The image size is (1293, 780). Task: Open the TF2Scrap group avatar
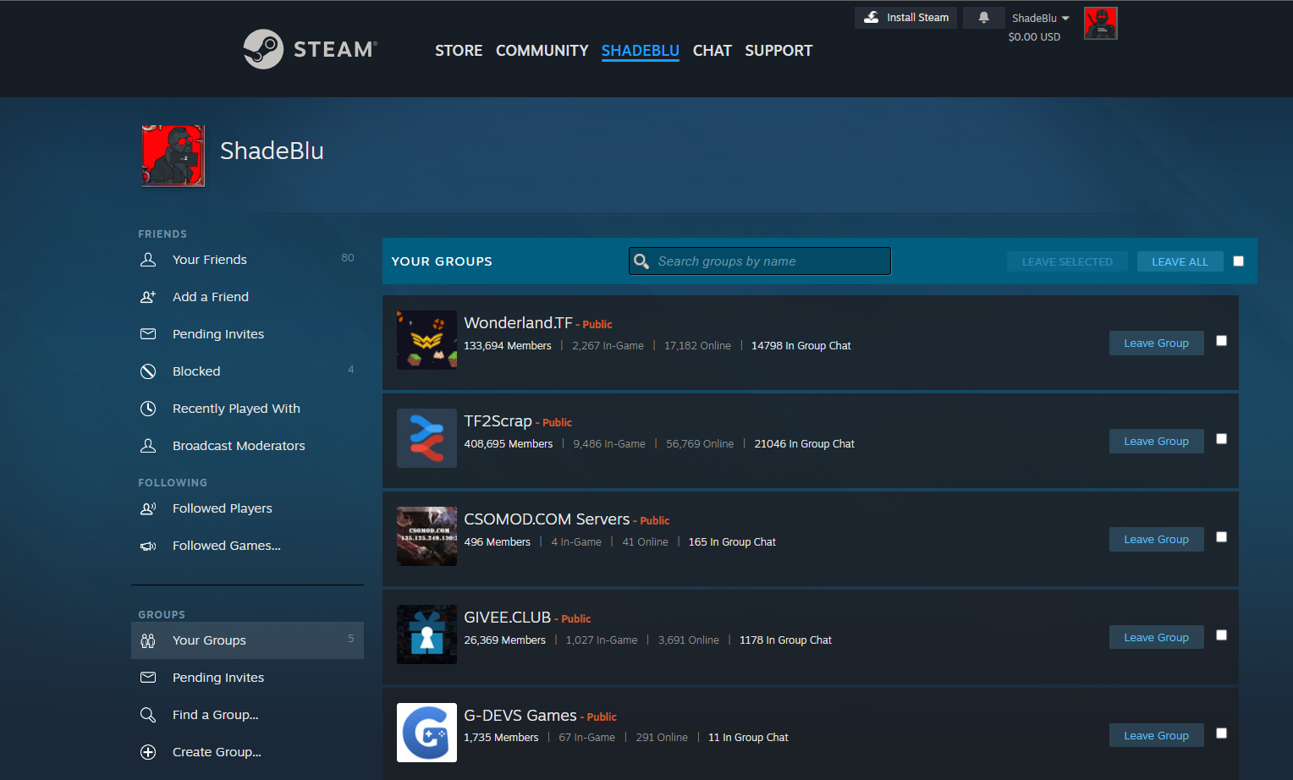426,438
